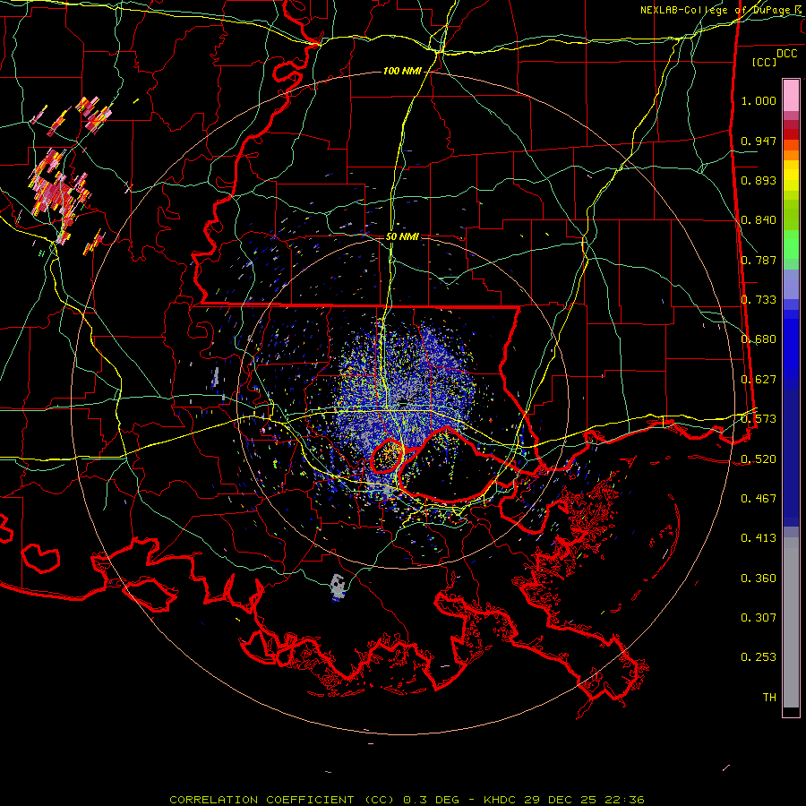Select the 0.627 scale value
806x806 pixels.
759,380
